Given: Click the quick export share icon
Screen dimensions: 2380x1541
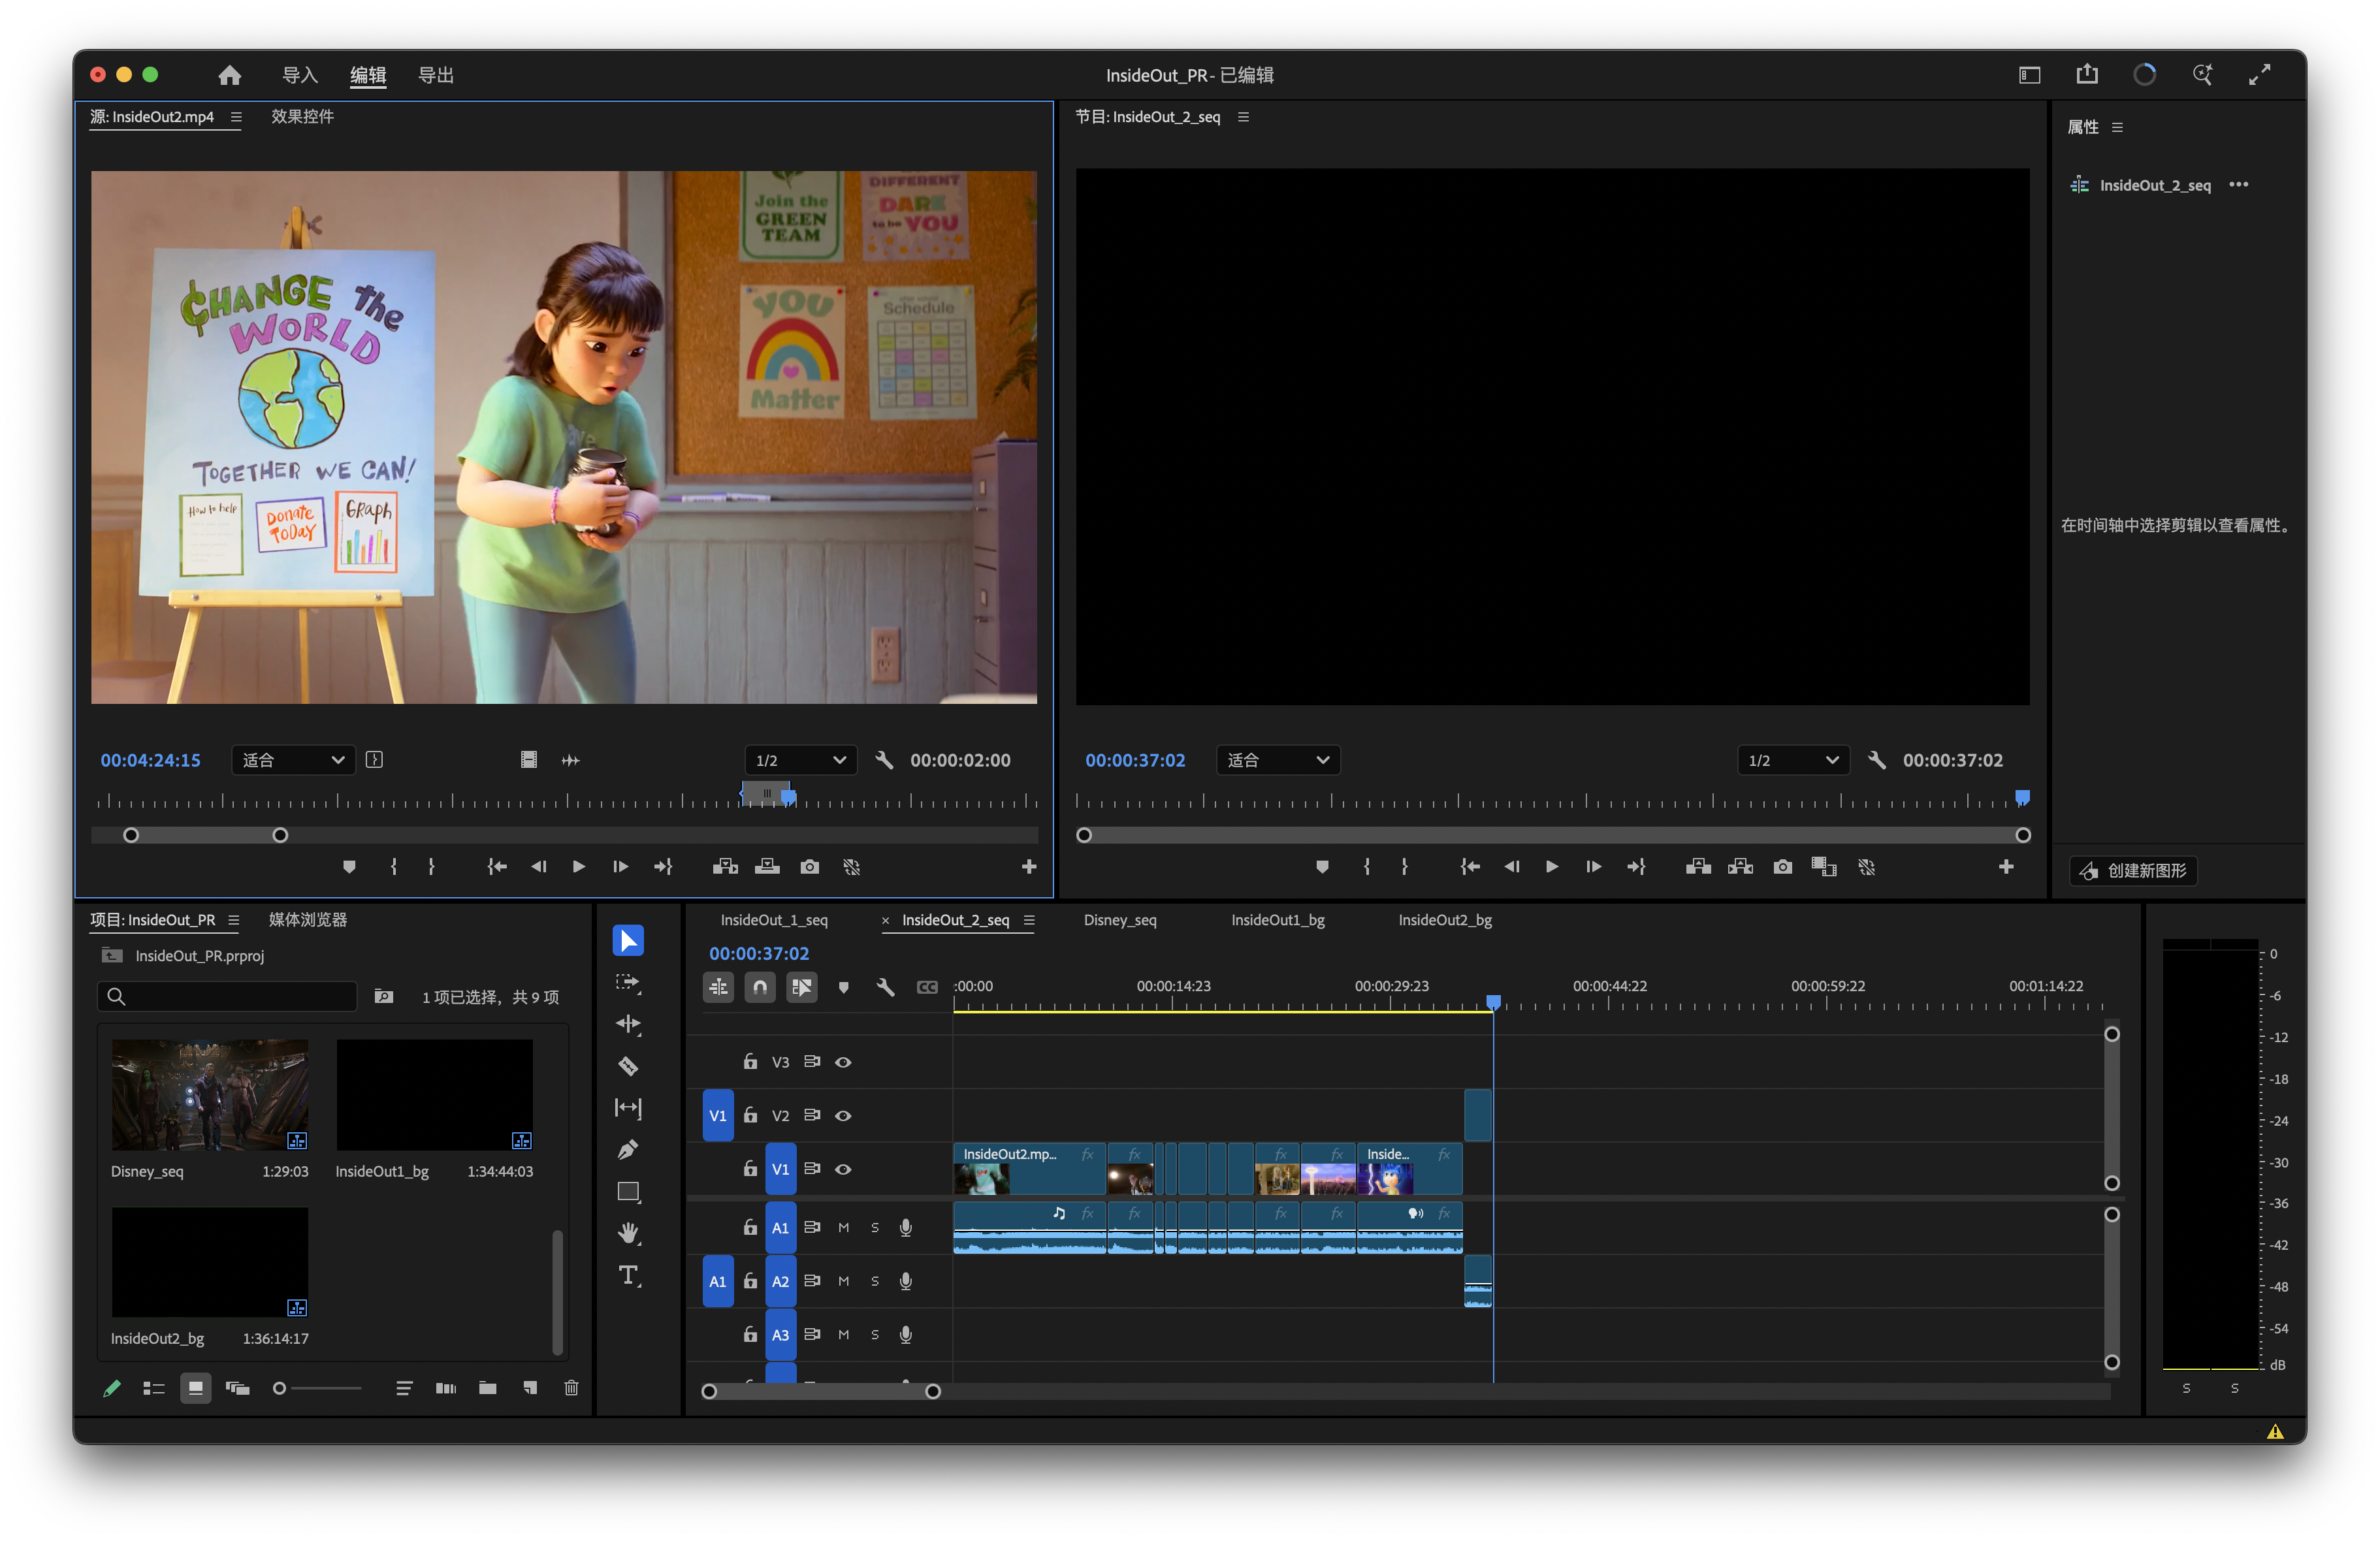Looking at the screenshot, I should coord(2087,74).
